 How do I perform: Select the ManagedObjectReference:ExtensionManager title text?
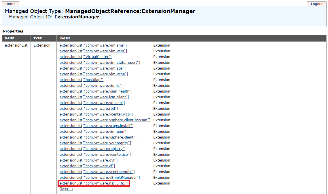(x=130, y=11)
